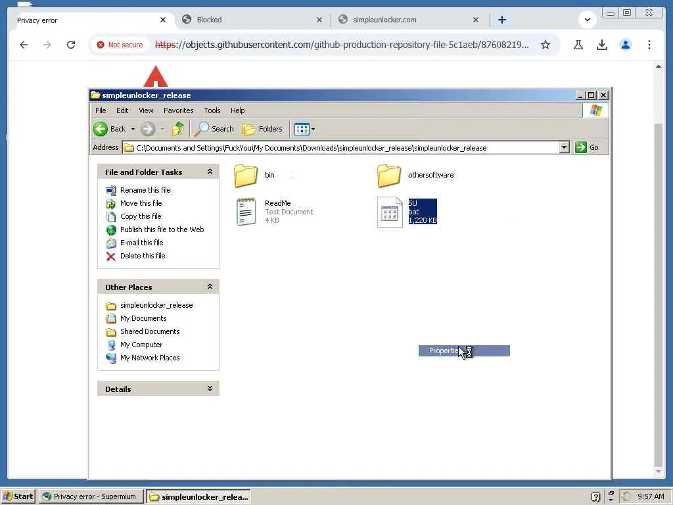Open My Documents in Other Places

point(143,318)
